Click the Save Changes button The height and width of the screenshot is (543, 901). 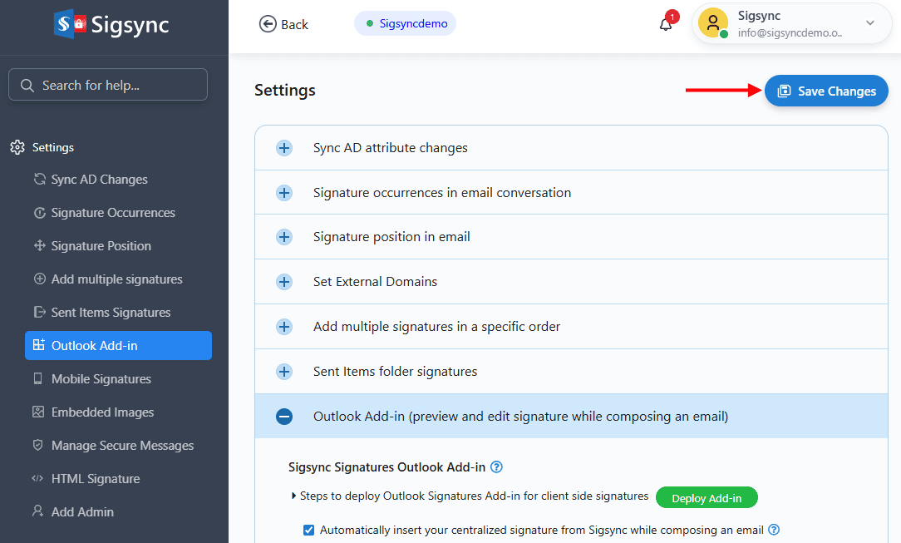[x=826, y=91]
